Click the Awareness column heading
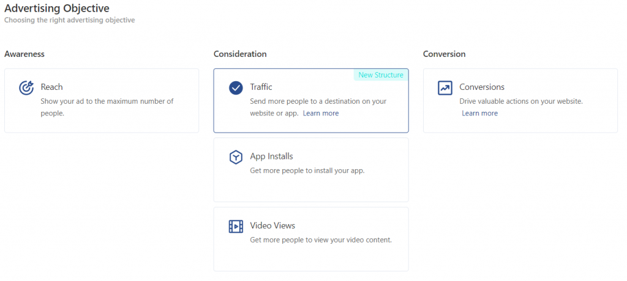The width and height of the screenshot is (627, 281). pyautogui.click(x=24, y=54)
